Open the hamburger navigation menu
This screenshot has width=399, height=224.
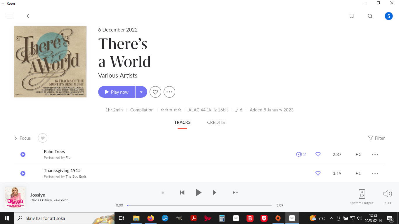coord(9,16)
